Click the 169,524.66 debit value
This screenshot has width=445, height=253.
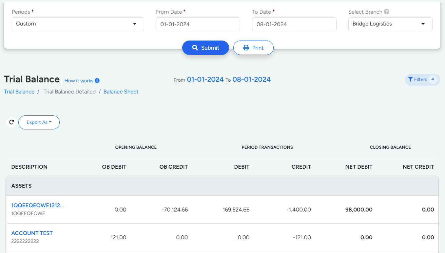[x=236, y=210]
